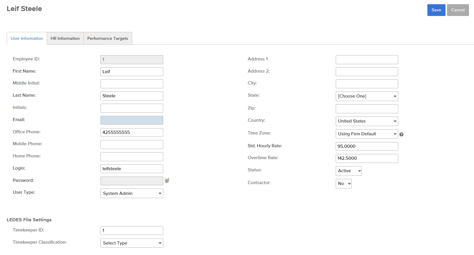This screenshot has width=474, height=255.
Task: Expand the Time Zone dropdown
Action: pyautogui.click(x=367, y=134)
